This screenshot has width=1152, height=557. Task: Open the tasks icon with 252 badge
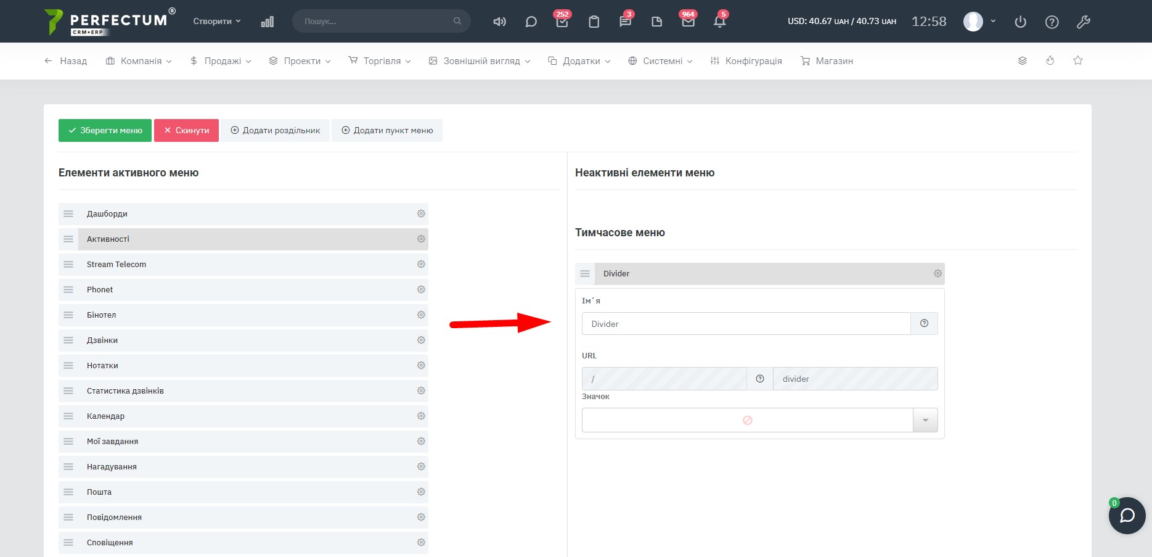pyautogui.click(x=562, y=22)
